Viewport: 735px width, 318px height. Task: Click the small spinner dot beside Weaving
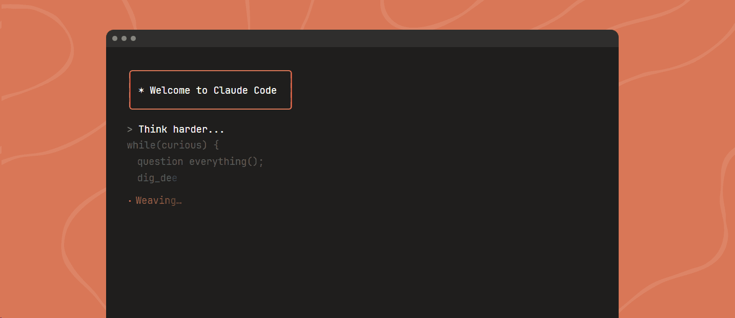coord(130,201)
